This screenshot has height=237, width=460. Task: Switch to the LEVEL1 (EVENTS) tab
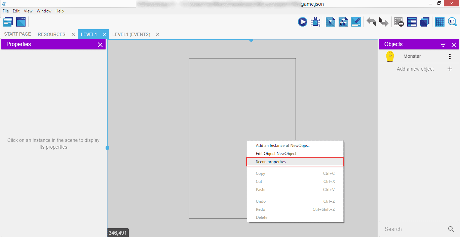131,34
